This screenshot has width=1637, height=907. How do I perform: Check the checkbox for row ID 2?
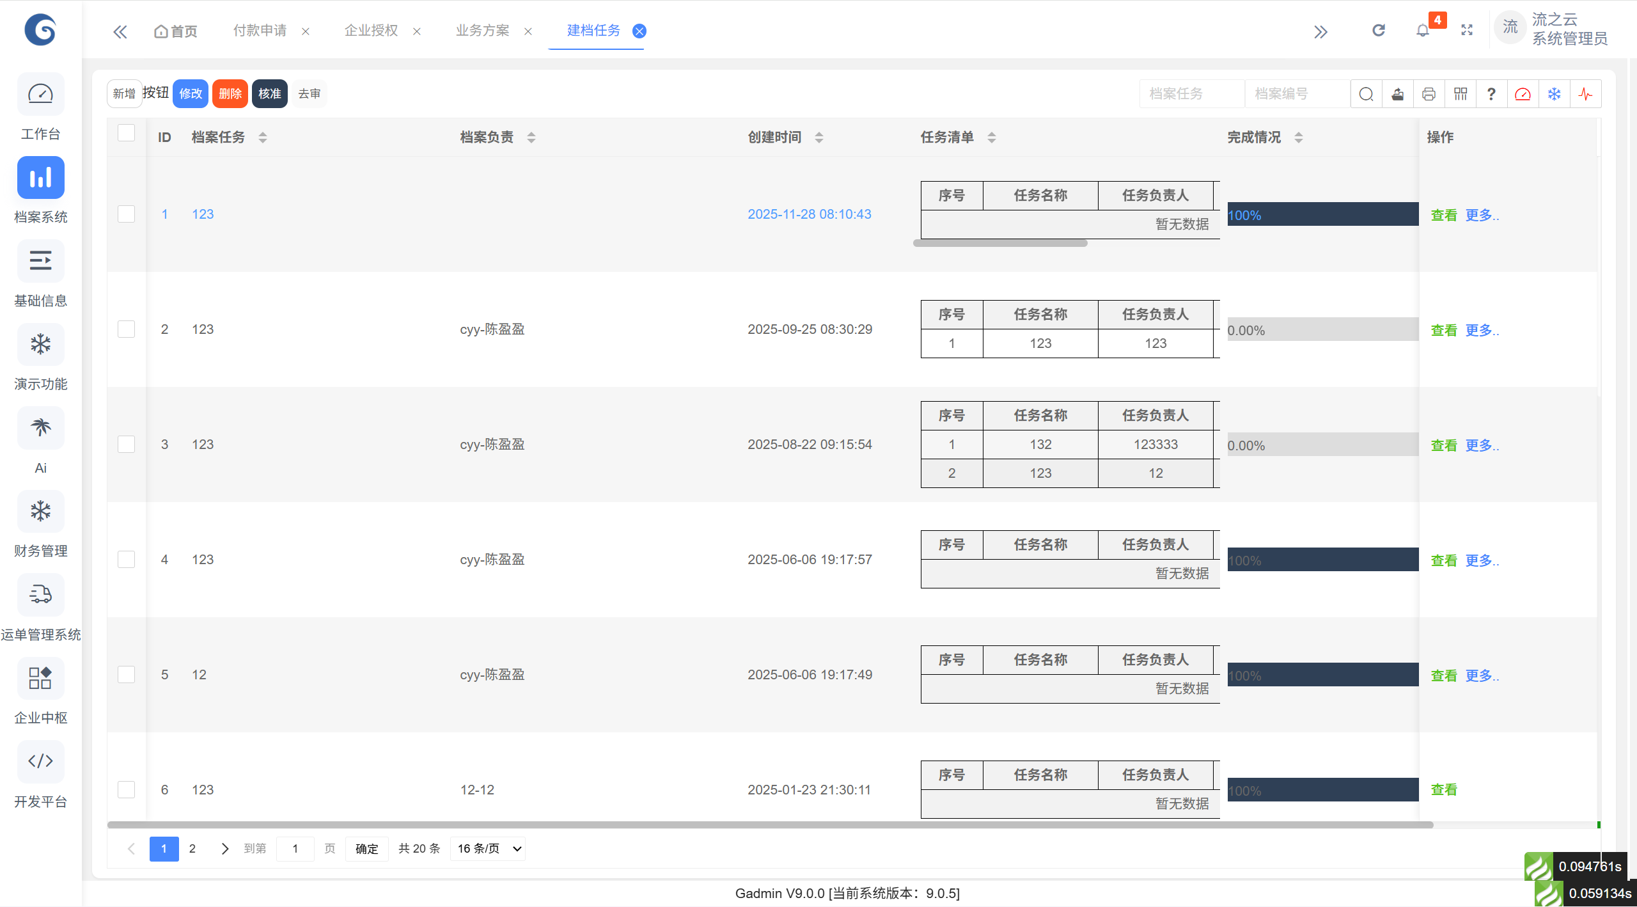click(x=127, y=329)
